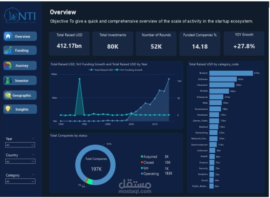Select the Total Investments card
The image size is (270, 198).
[113, 43]
